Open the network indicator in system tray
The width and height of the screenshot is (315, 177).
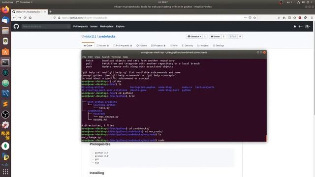click(x=299, y=2)
